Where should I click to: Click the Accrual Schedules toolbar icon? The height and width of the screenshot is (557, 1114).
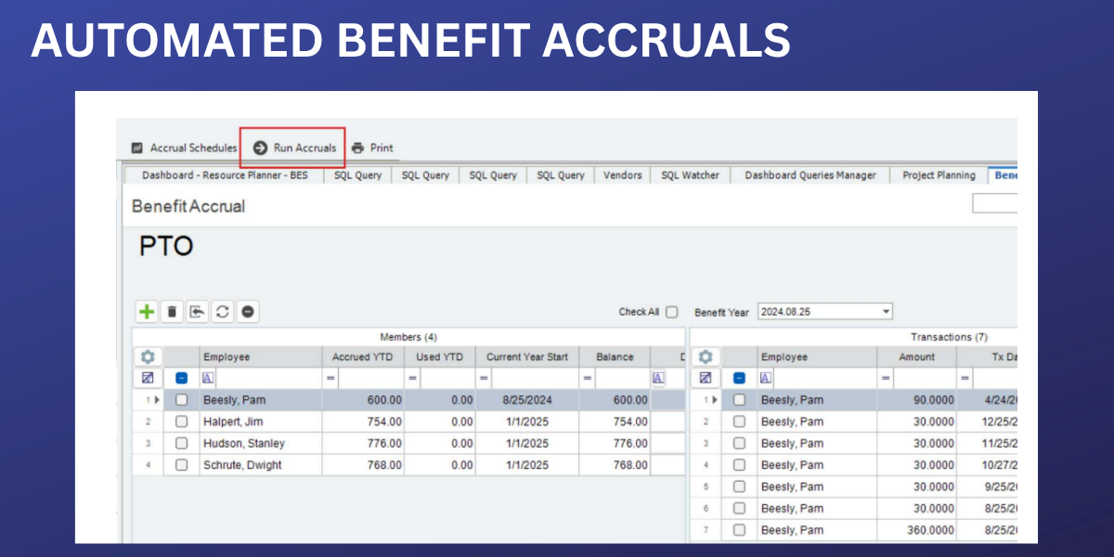[x=137, y=148]
